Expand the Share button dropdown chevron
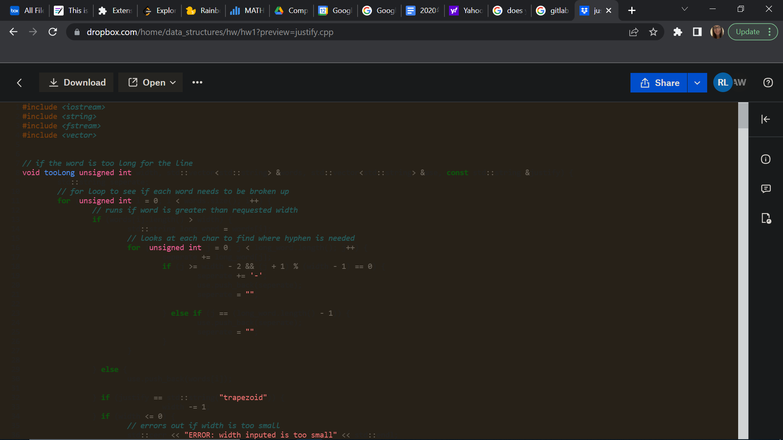This screenshot has width=783, height=440. (x=697, y=83)
